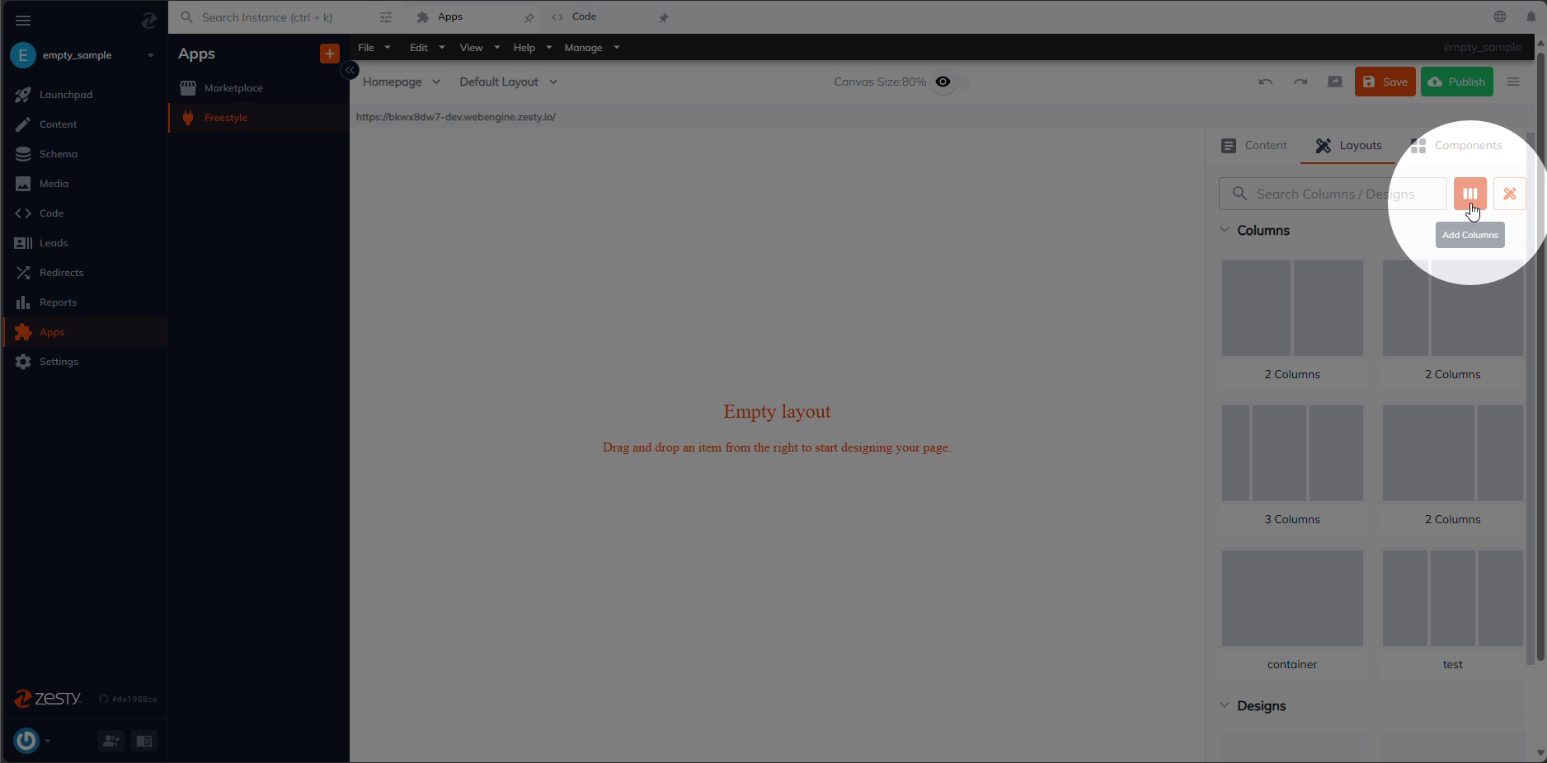Open the hamburger navigation menu
Image resolution: width=1547 pixels, height=763 pixels.
pyautogui.click(x=23, y=21)
